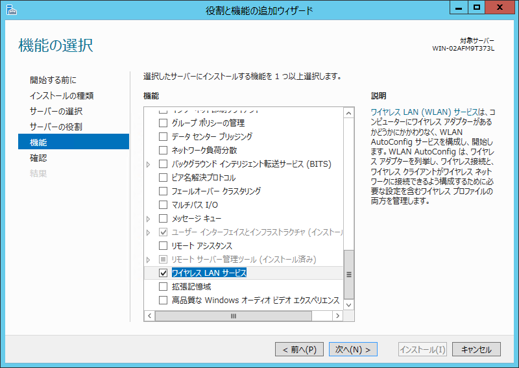Viewport: 519px width, 368px height.
Task: Select ネットワーク負荷分散 feature label
Action: [204, 151]
